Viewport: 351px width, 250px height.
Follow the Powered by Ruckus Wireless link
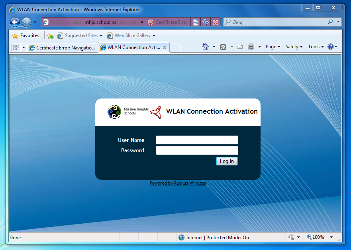coord(178,183)
